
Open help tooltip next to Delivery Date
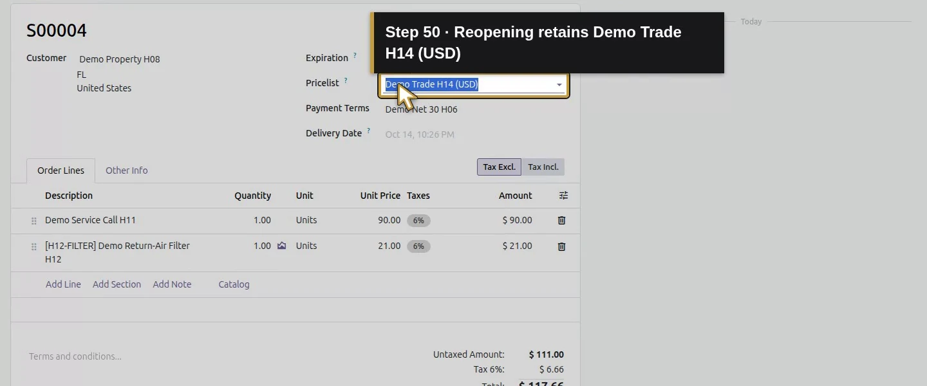[x=369, y=131]
